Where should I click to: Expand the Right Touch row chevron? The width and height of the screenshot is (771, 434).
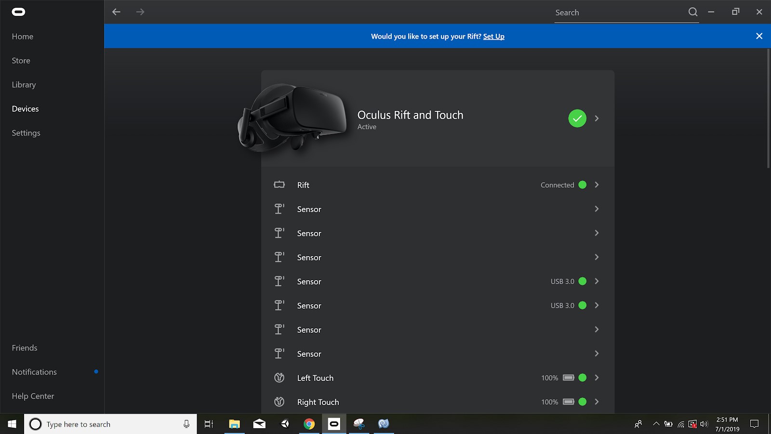tap(597, 402)
